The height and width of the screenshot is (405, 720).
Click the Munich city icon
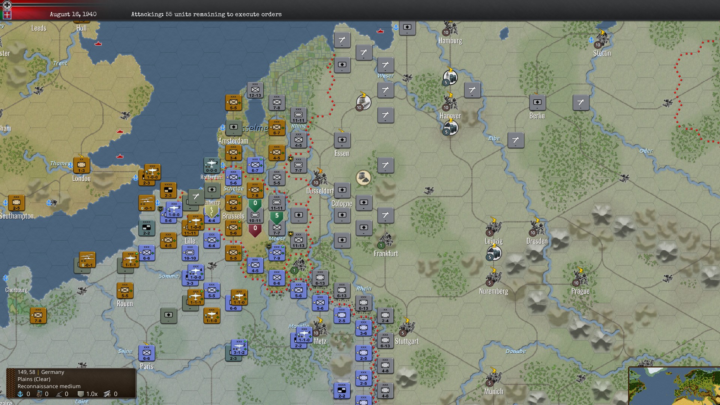493,378
